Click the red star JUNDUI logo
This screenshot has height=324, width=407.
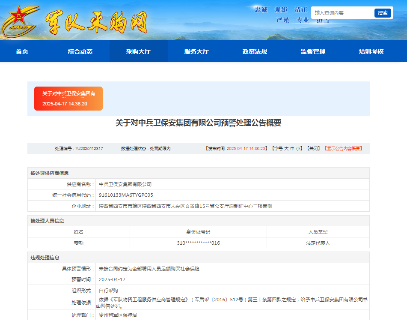click(20, 21)
